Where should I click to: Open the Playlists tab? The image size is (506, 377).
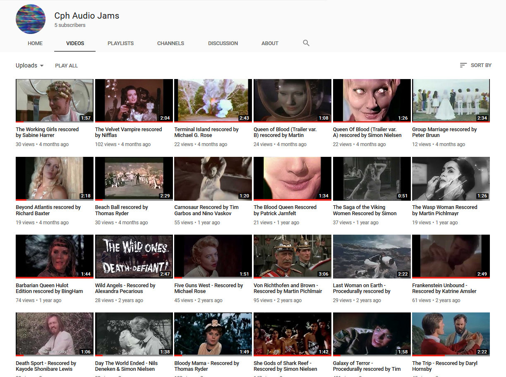click(120, 43)
